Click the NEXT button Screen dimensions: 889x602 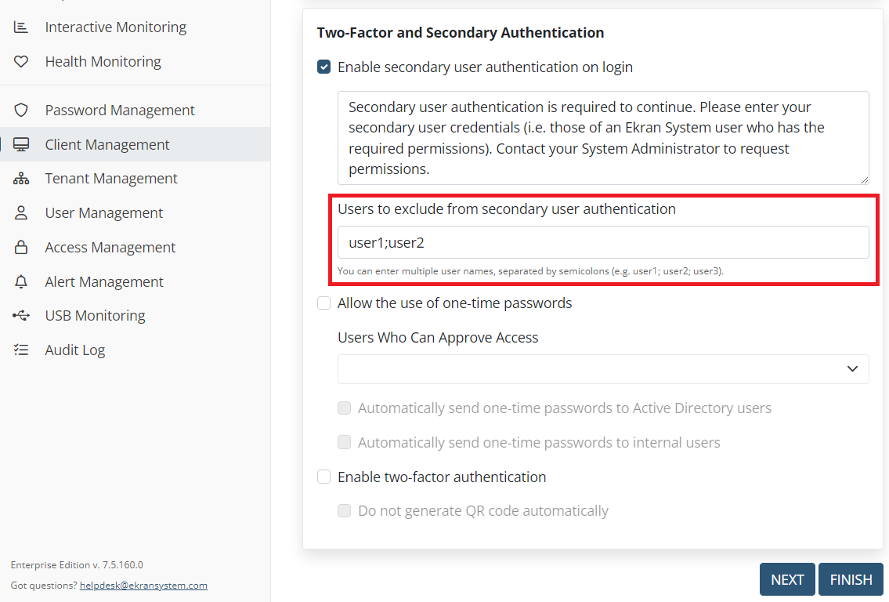pos(787,579)
